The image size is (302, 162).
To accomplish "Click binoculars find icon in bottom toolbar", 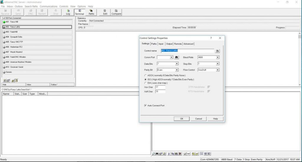I will pos(157,154).
